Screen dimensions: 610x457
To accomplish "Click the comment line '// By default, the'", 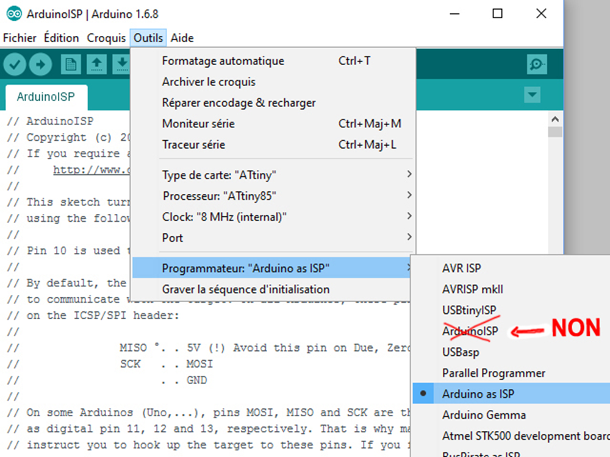I will [68, 283].
